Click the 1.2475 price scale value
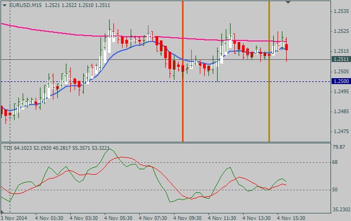Viewport: 351px width, 221px height. [341, 132]
